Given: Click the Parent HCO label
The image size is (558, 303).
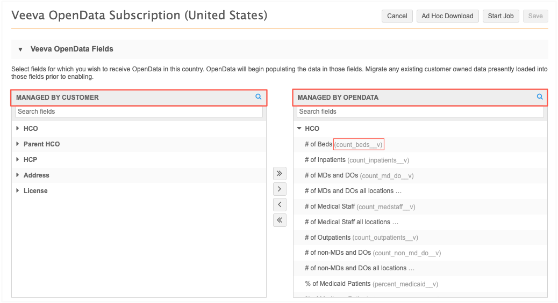Looking at the screenshot, I should [x=41, y=144].
